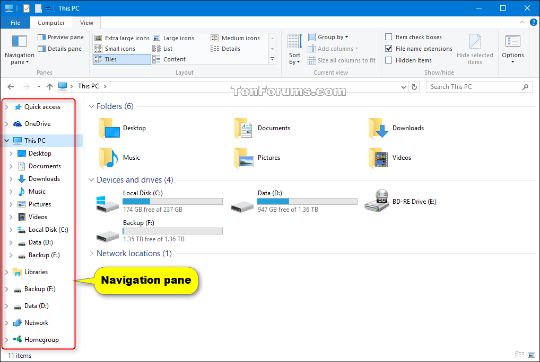This screenshot has height=362, width=540.
Task: Click the Help question mark button
Action: pos(533,23)
